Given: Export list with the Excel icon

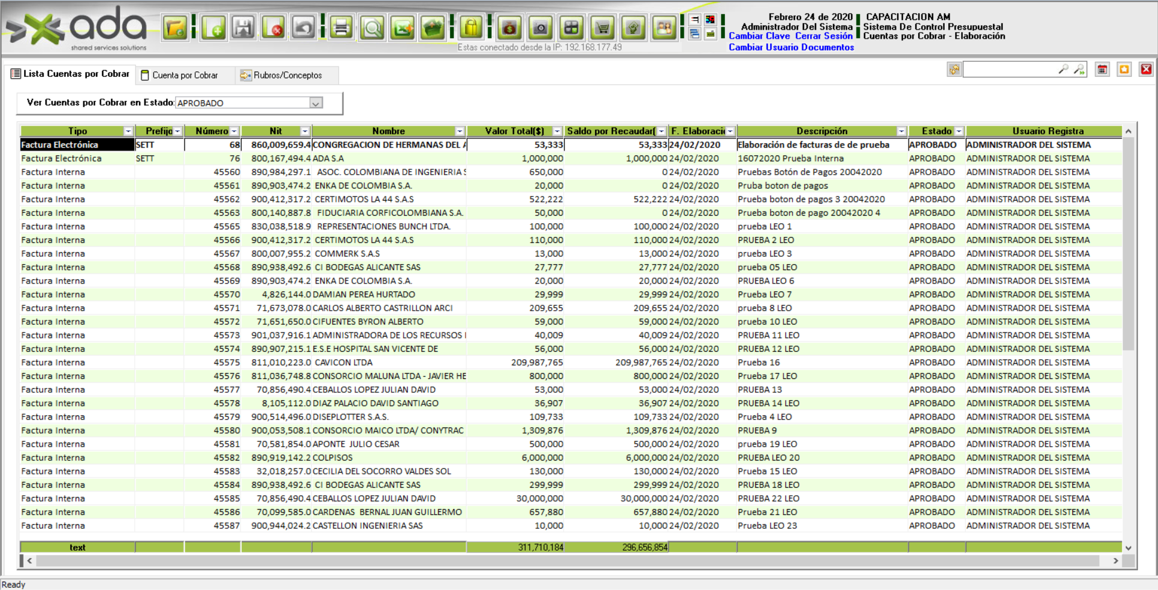Looking at the screenshot, I should [402, 28].
